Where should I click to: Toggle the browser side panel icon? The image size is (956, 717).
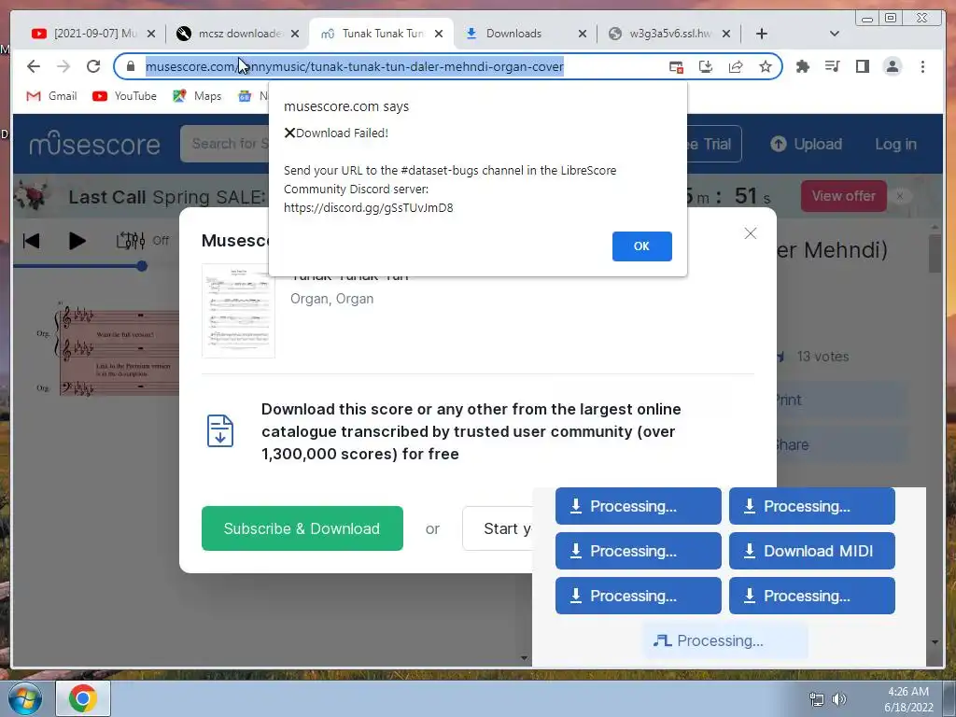(862, 66)
